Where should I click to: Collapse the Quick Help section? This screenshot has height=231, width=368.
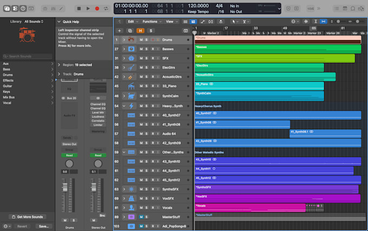59,22
